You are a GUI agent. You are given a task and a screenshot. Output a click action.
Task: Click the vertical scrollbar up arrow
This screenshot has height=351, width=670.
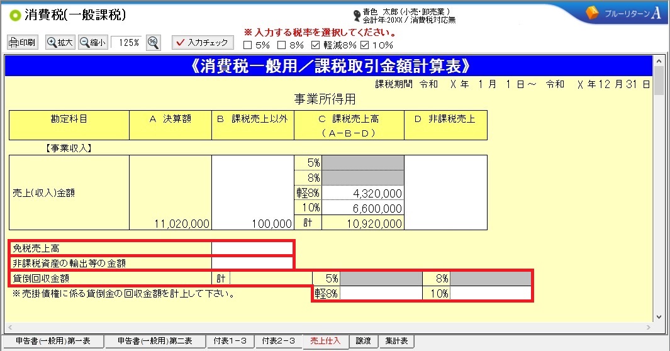point(659,61)
